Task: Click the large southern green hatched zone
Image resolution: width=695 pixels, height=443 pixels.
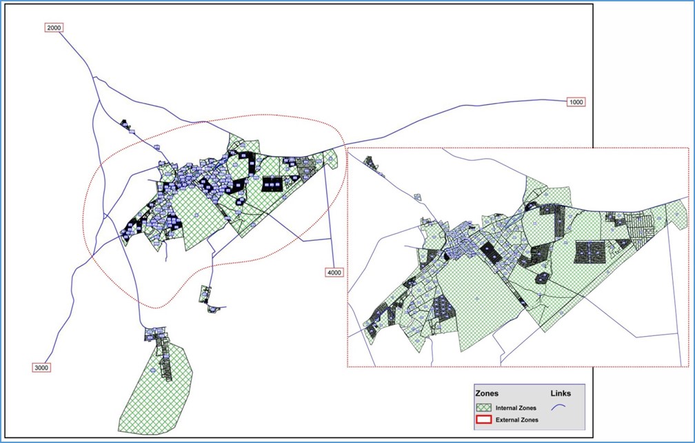Action: (x=152, y=393)
